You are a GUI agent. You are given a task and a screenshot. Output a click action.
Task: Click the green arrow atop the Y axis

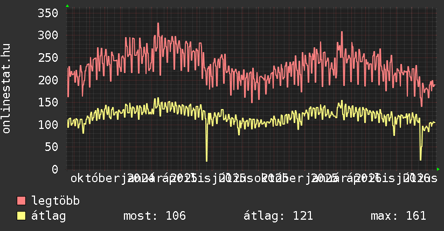point(67,6)
